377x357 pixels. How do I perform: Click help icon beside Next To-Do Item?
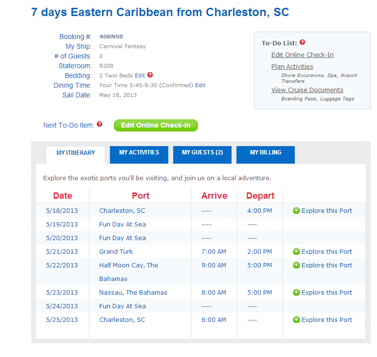tap(100, 125)
